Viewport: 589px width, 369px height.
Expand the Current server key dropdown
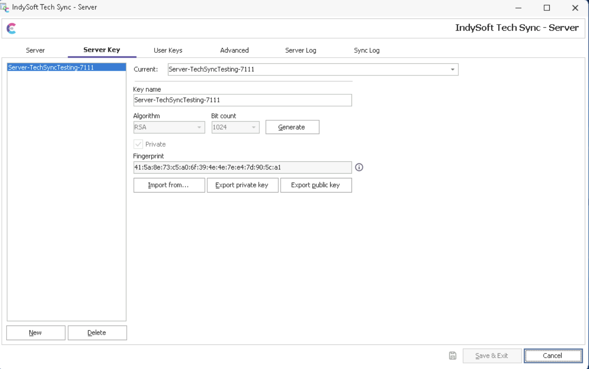(x=452, y=69)
